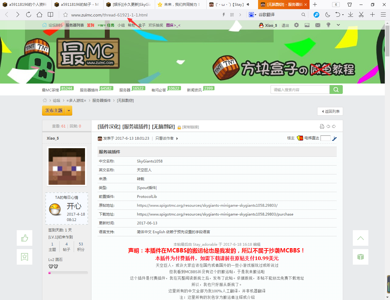Click the blue elevator jump icon

click(x=334, y=138)
